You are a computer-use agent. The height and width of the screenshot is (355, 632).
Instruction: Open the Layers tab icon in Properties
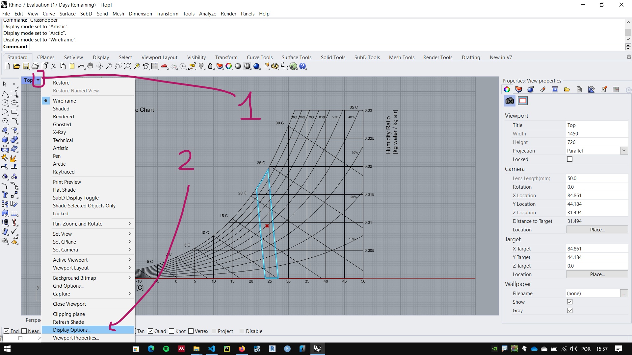click(519, 89)
